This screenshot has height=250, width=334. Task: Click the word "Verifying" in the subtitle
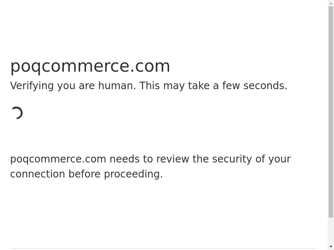pos(32,86)
